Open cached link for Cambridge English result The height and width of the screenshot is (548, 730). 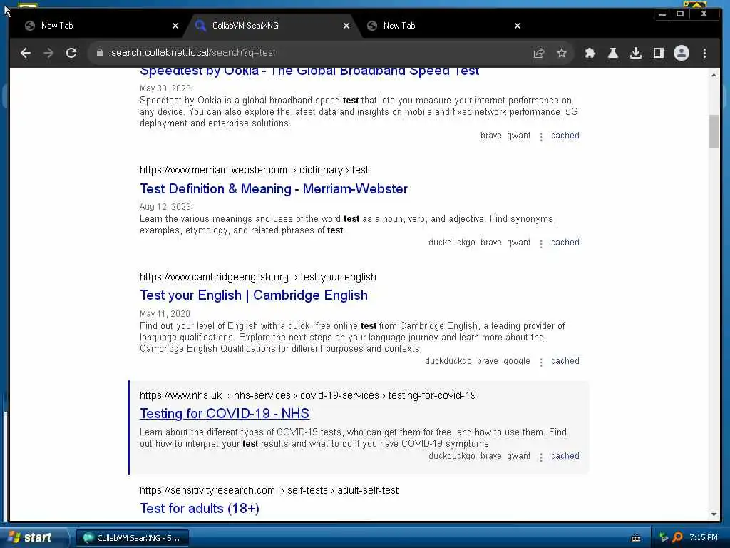[x=565, y=361]
